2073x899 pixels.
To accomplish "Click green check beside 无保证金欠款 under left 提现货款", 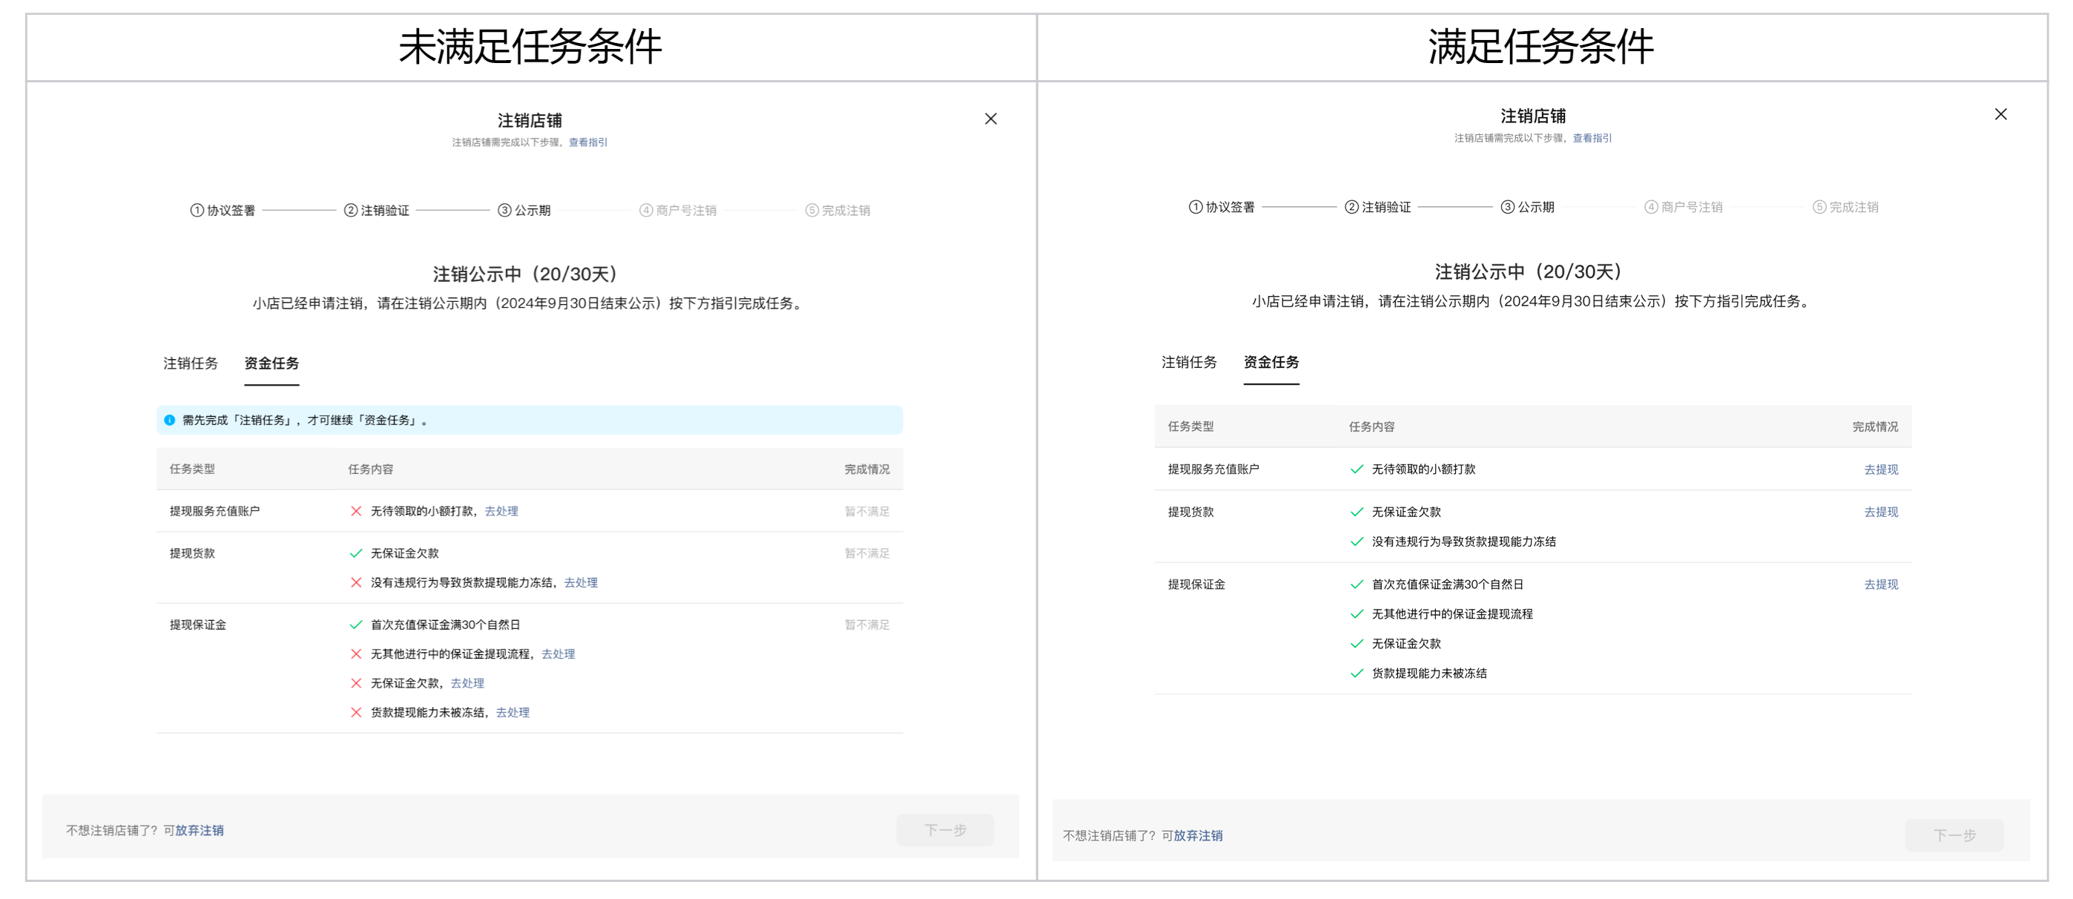I will tap(356, 554).
